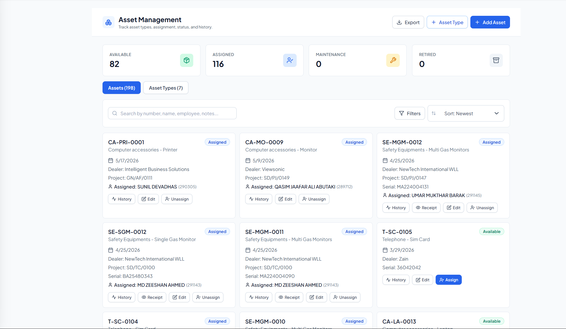Assign asset T-SC-0105
Screen dimensions: 566x329
point(449,280)
